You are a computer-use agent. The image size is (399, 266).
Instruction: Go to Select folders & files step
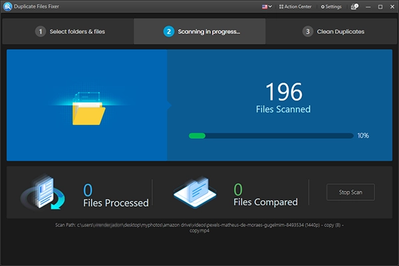68,31
